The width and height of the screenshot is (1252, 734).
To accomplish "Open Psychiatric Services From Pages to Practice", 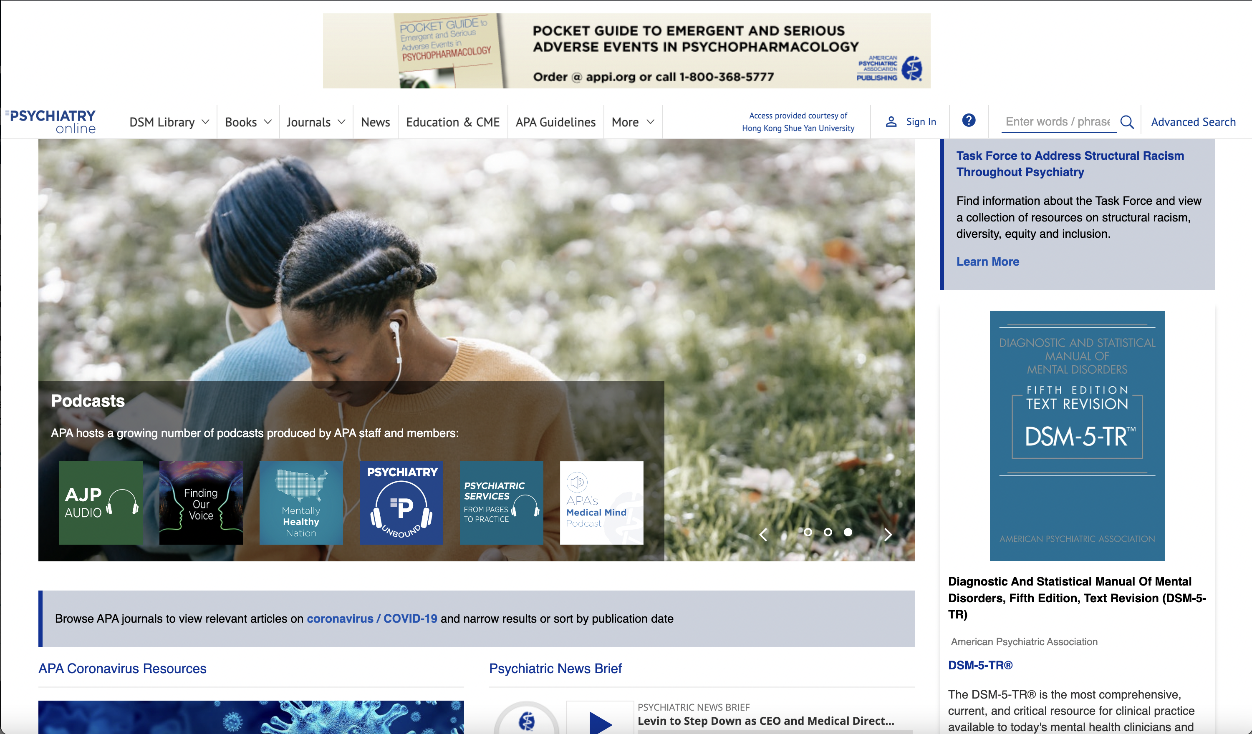I will [x=501, y=503].
